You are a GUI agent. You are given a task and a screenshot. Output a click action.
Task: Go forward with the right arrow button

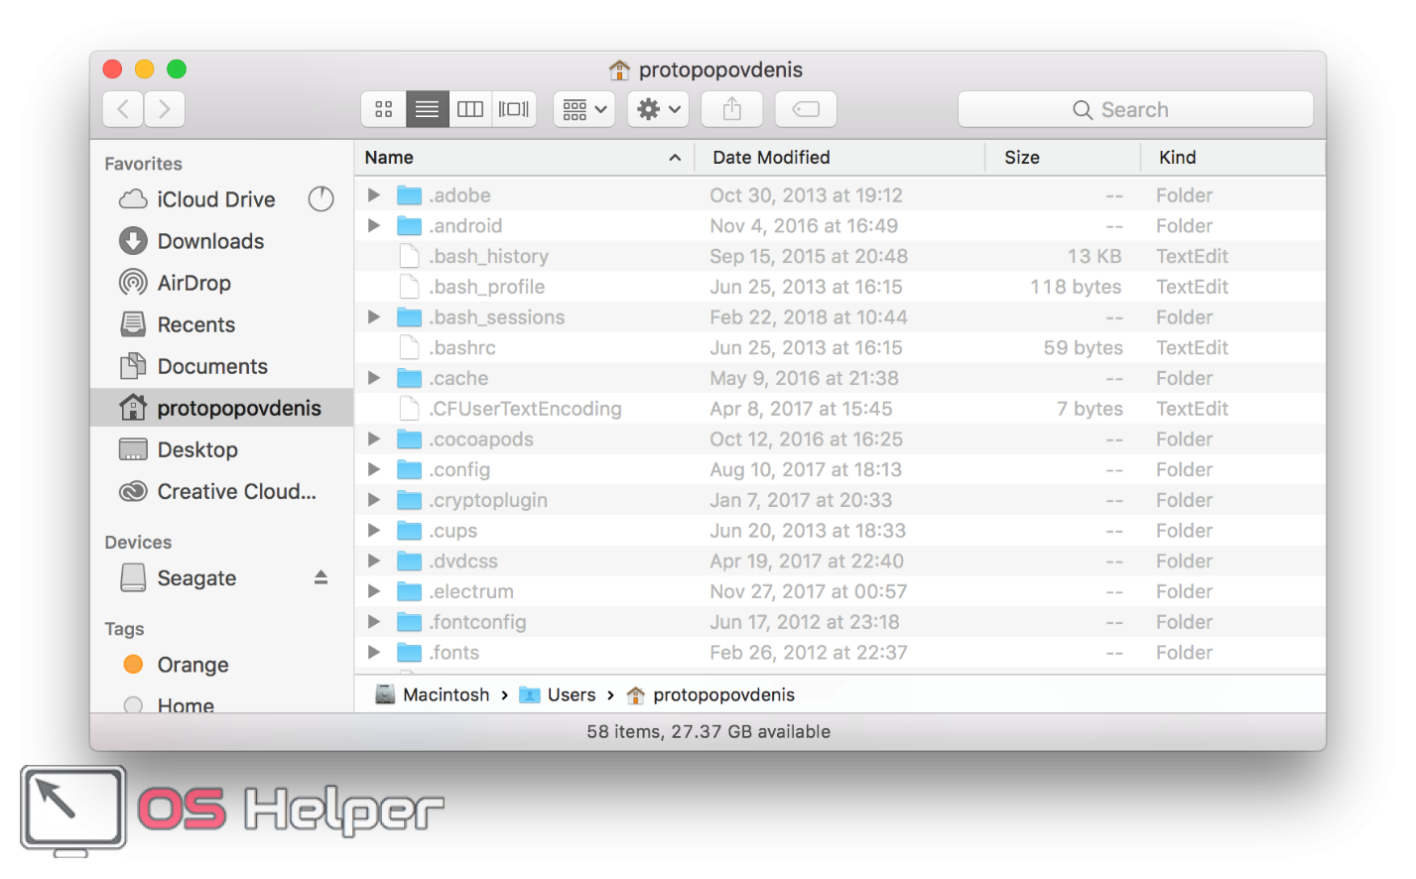point(165,109)
